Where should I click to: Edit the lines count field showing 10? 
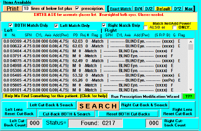pyautogui.click(x=26, y=8)
